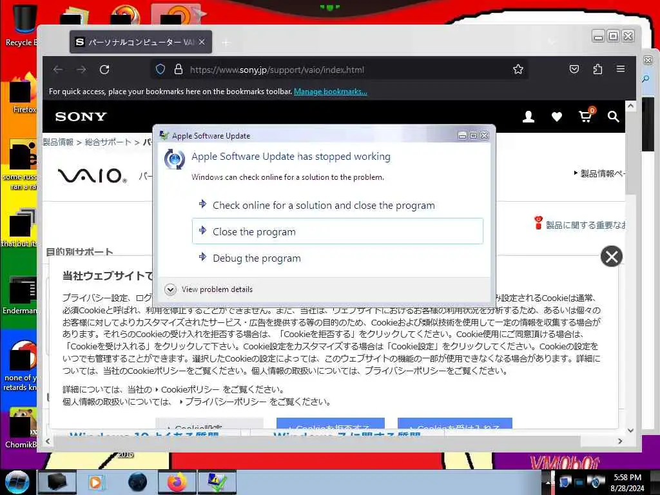This screenshot has height=495, width=660.
Task: Click the VAIO logo
Action: pyautogui.click(x=92, y=175)
